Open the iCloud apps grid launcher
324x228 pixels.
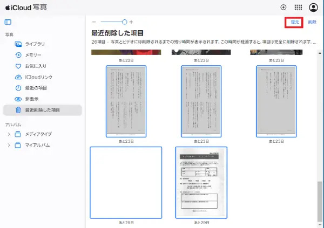[x=298, y=8]
